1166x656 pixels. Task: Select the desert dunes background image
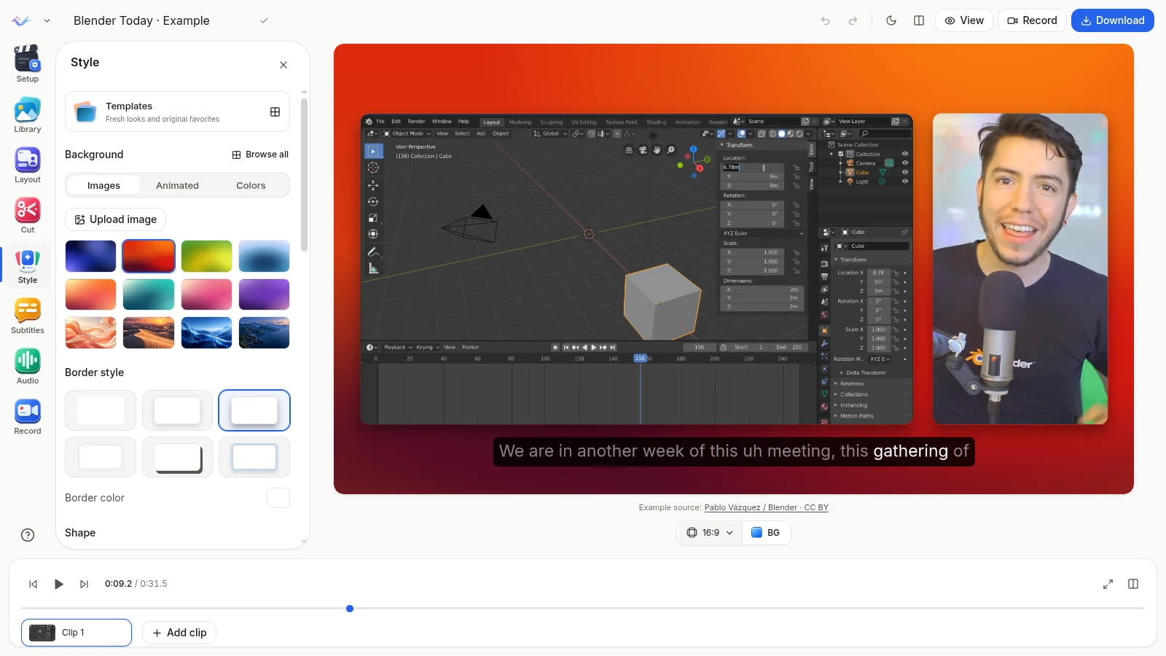click(149, 332)
